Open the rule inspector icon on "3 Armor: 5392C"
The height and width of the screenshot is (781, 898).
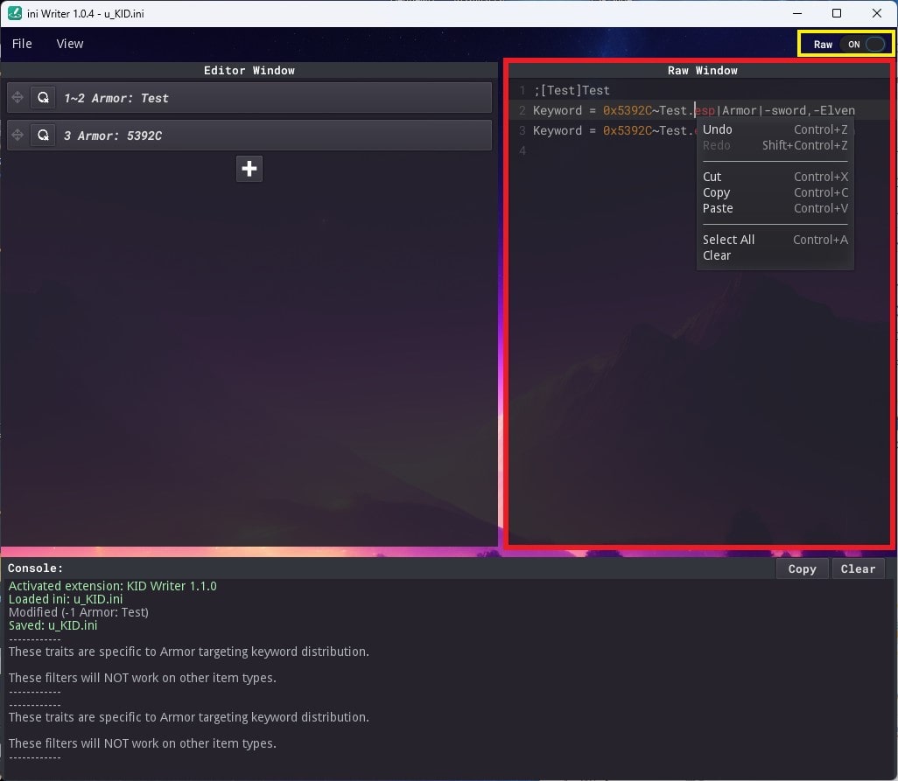pyautogui.click(x=43, y=135)
